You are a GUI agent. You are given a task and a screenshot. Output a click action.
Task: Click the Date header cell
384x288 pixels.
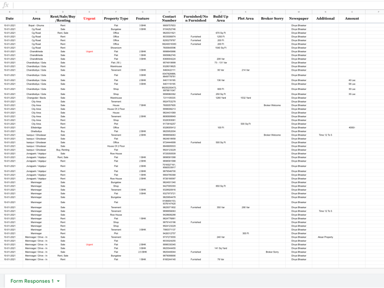pos(10,18)
